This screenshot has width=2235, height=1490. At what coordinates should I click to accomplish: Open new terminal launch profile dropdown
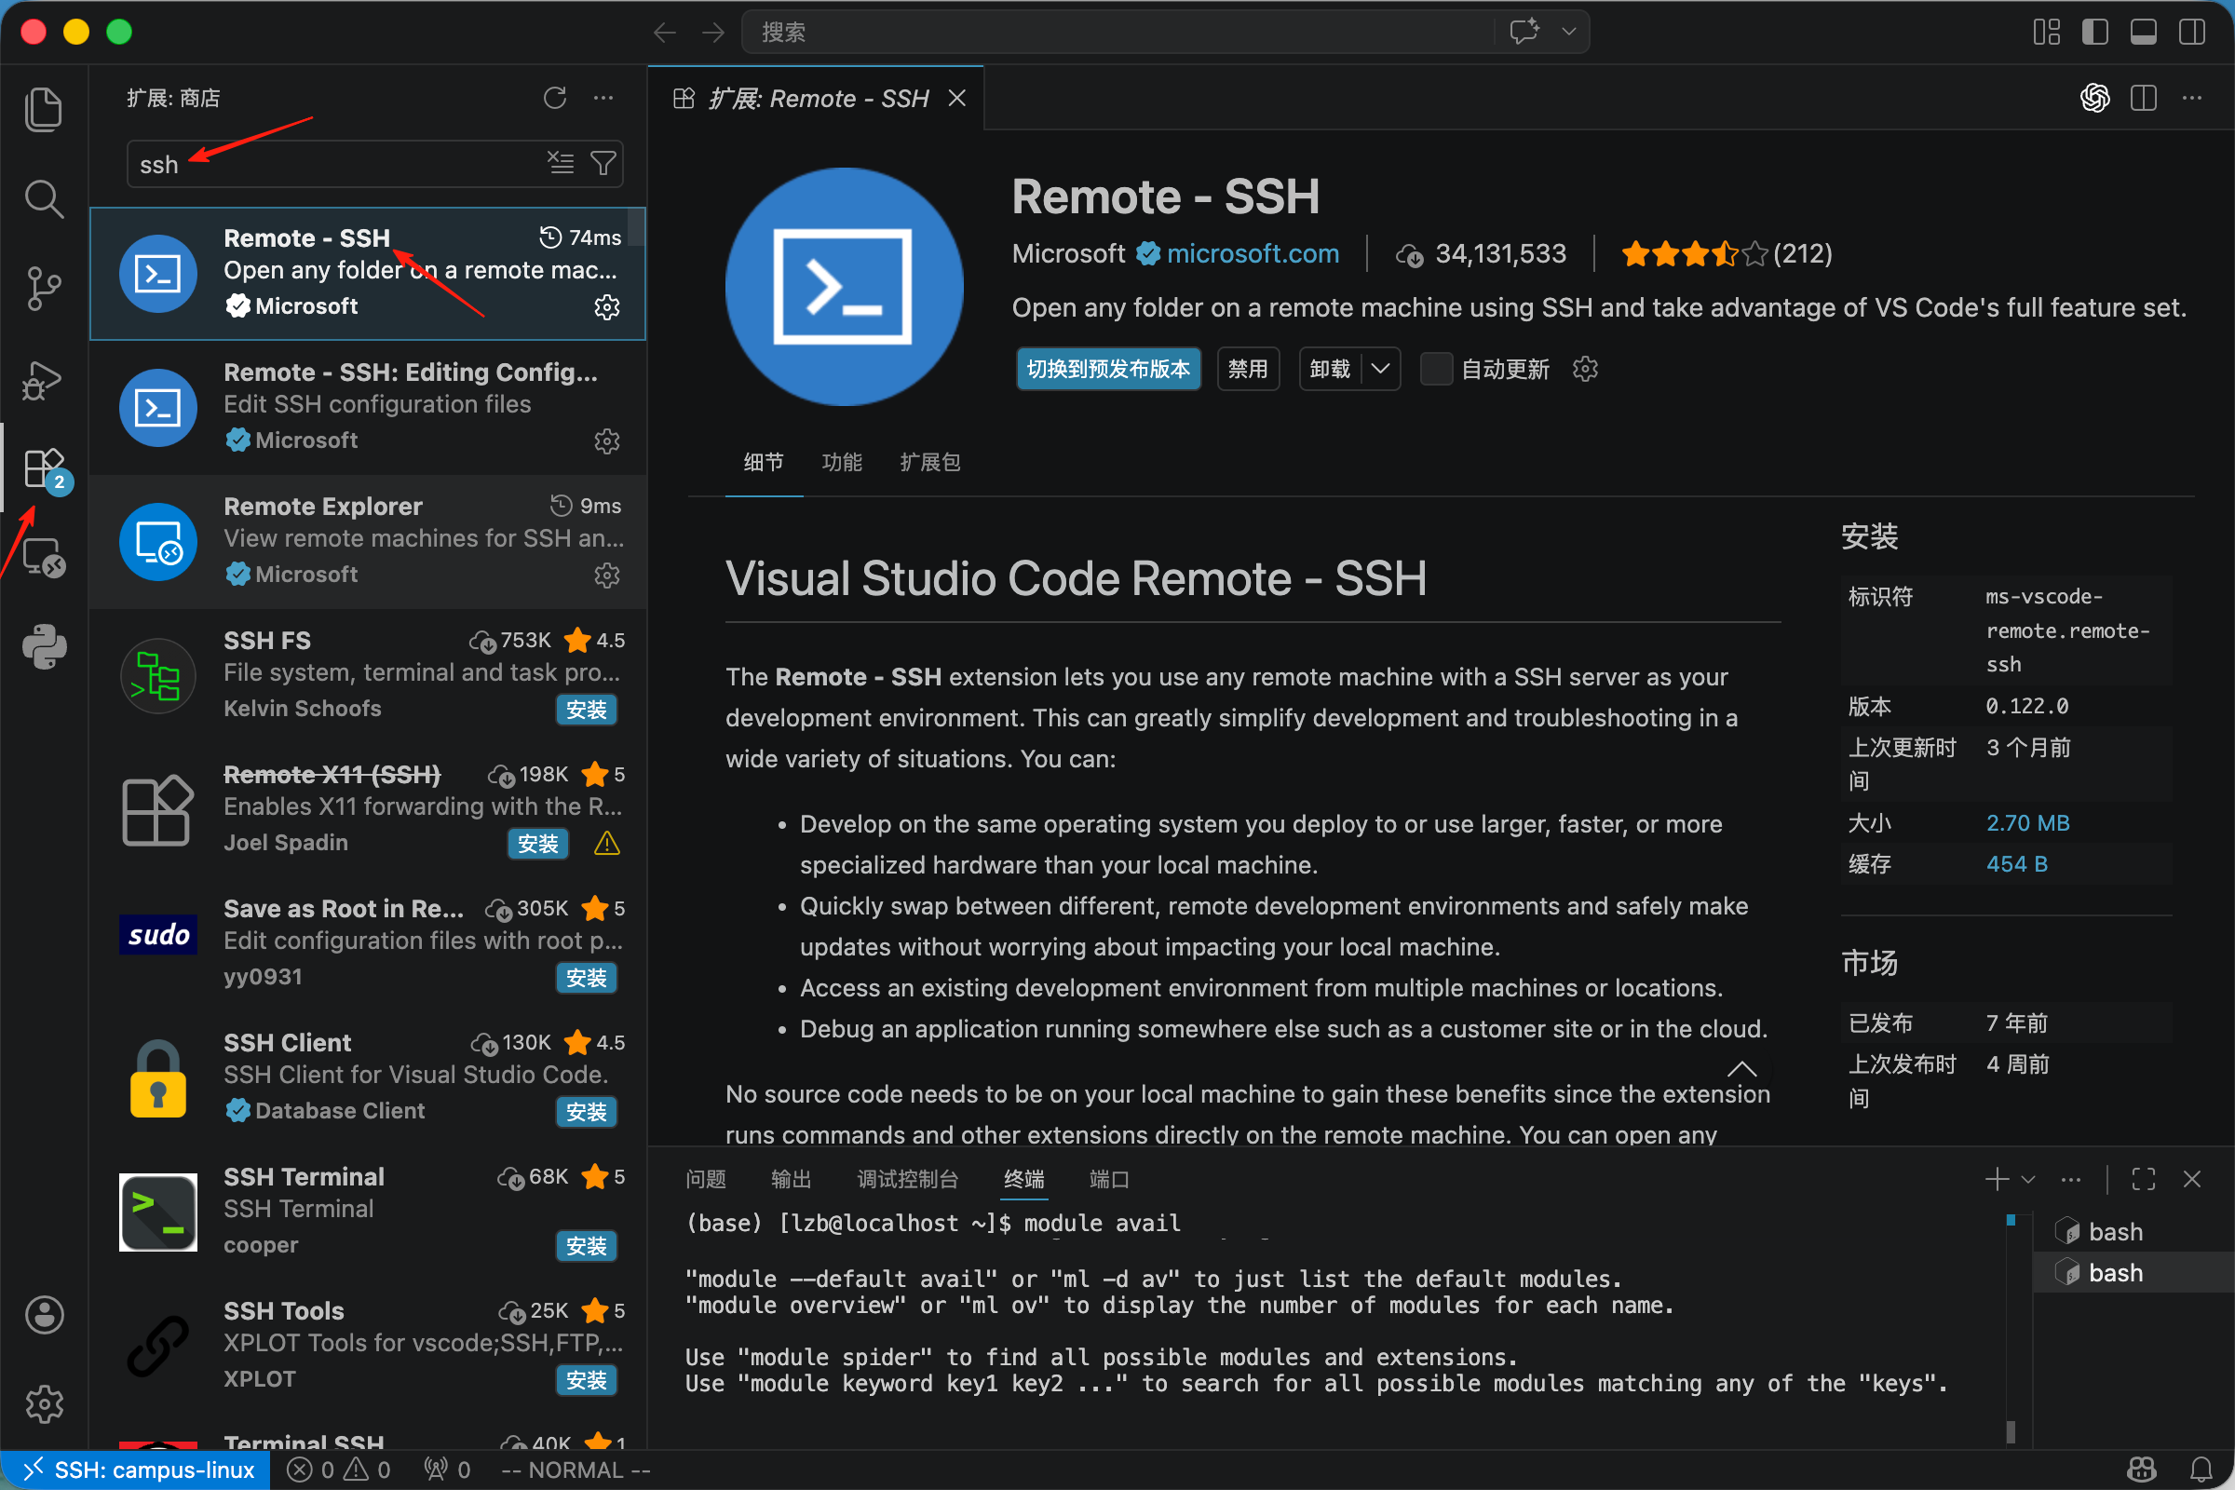[2028, 1179]
